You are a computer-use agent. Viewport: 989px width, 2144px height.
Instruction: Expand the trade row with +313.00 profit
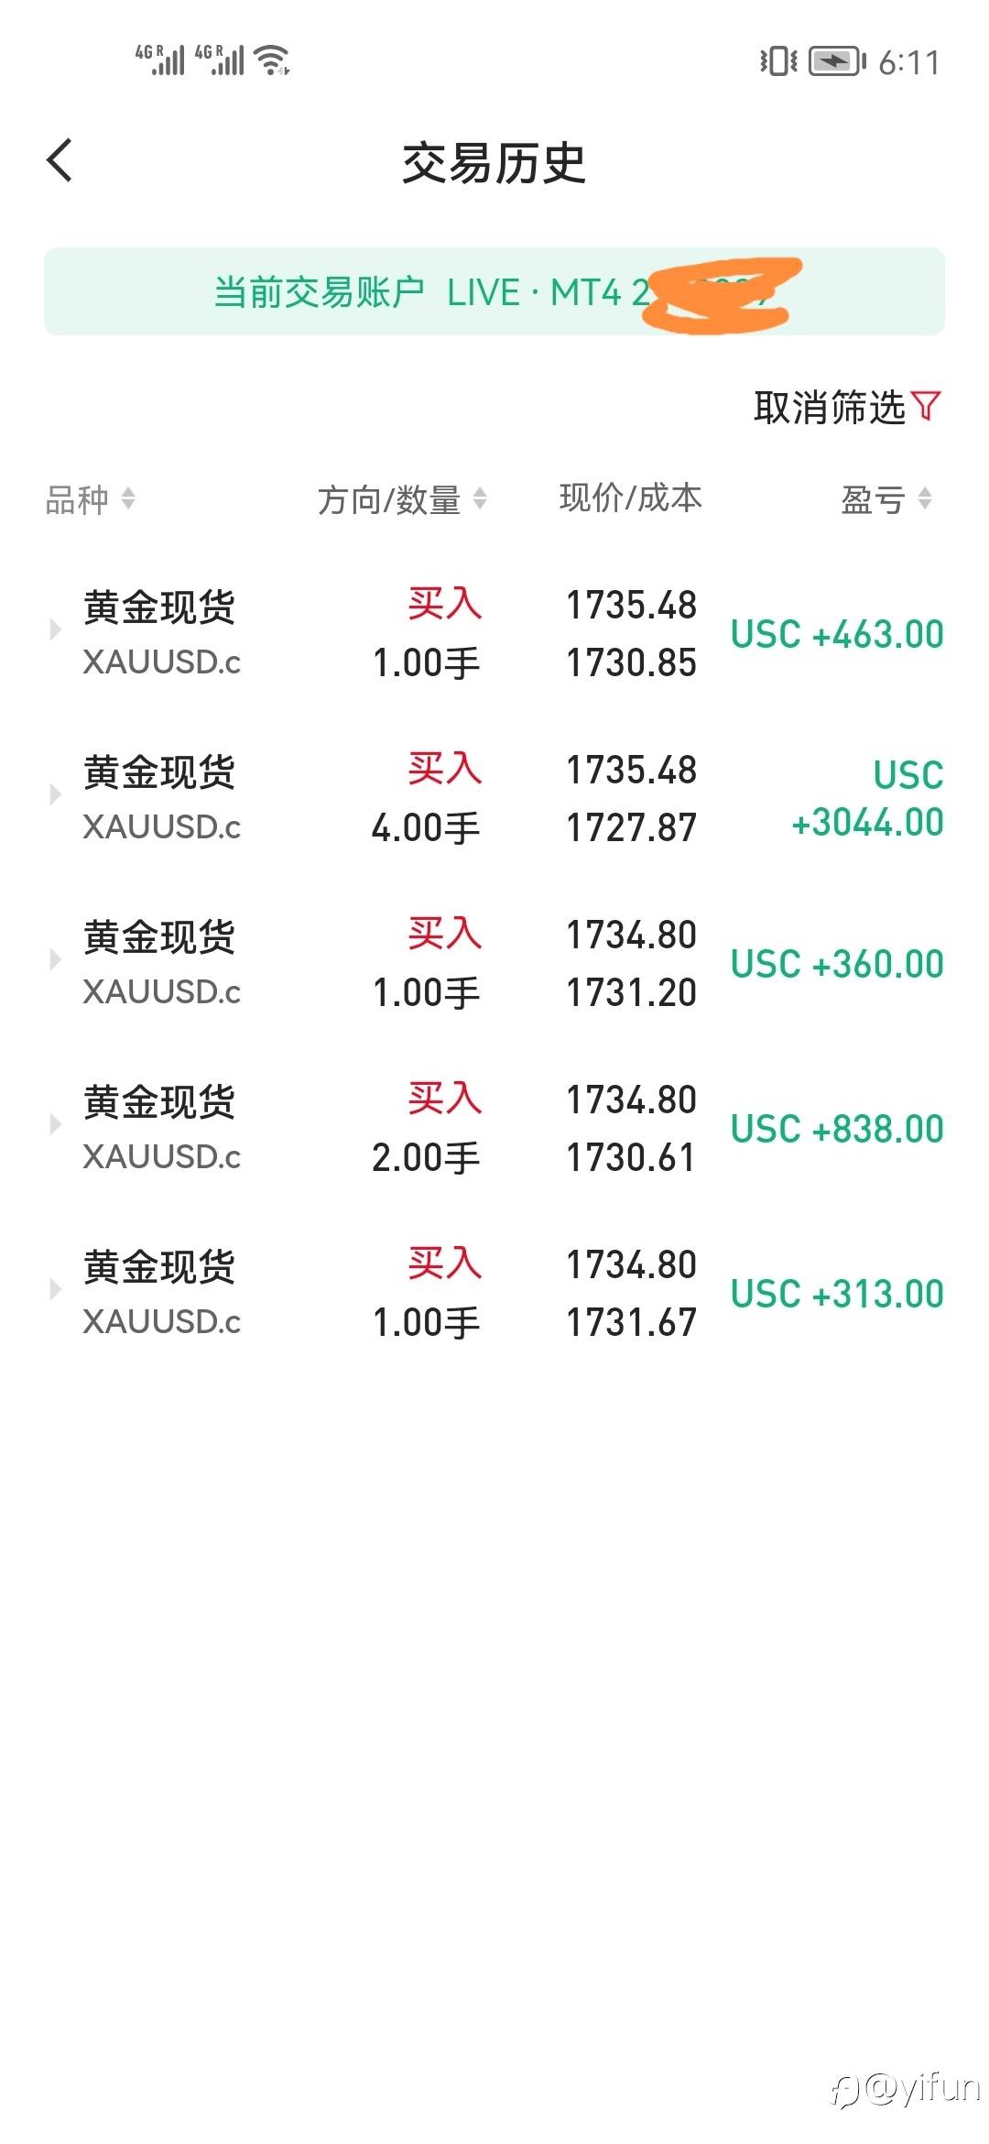[x=55, y=1289]
